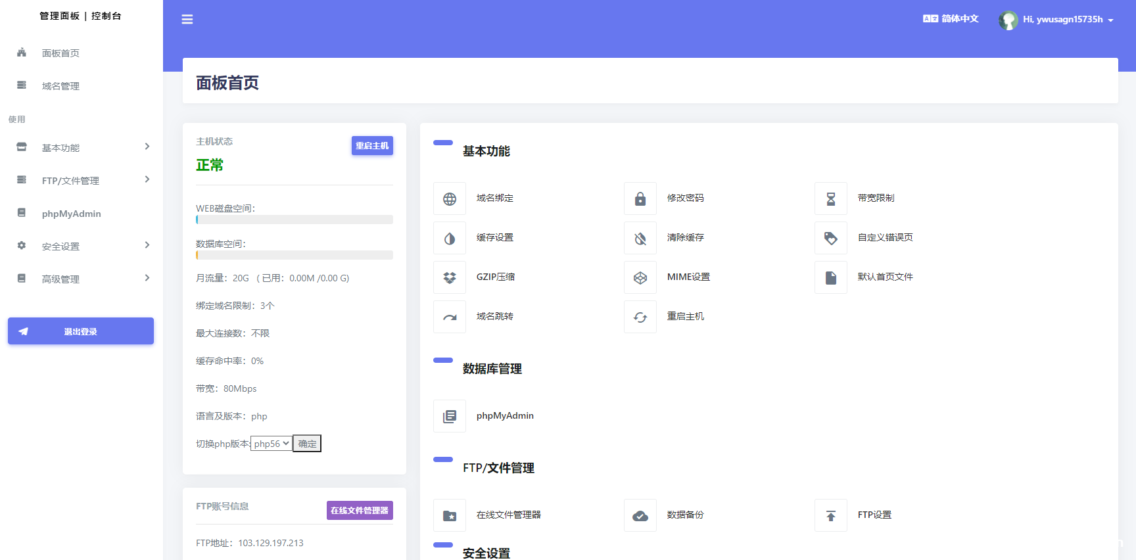The height and width of the screenshot is (560, 1136).
Task: Click the FTP设置 text label
Action: tap(874, 515)
